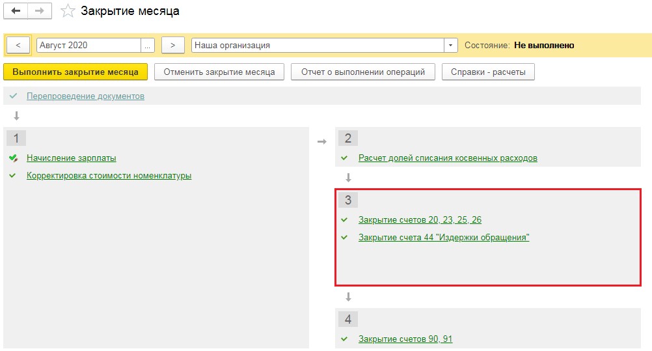The width and height of the screenshot is (652, 351).
Task: Click checkmark beside Закрытие счетов 90, 91
Action: tap(344, 339)
